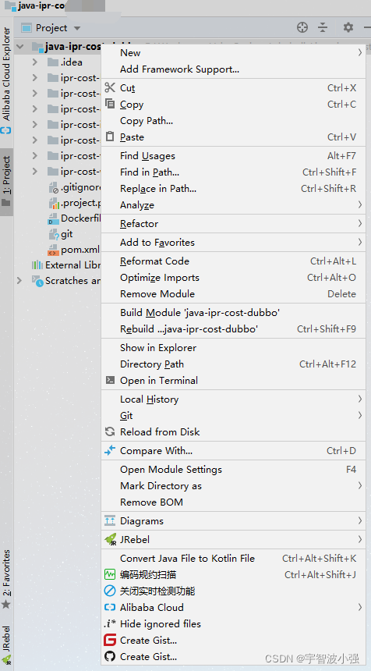Click the Alibaba Cloud menu icon
Image resolution: width=371 pixels, height=671 pixels.
coord(110,607)
